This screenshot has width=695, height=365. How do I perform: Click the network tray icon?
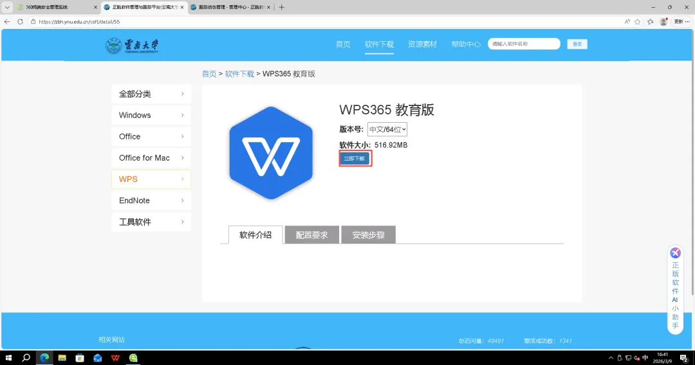coord(628,358)
